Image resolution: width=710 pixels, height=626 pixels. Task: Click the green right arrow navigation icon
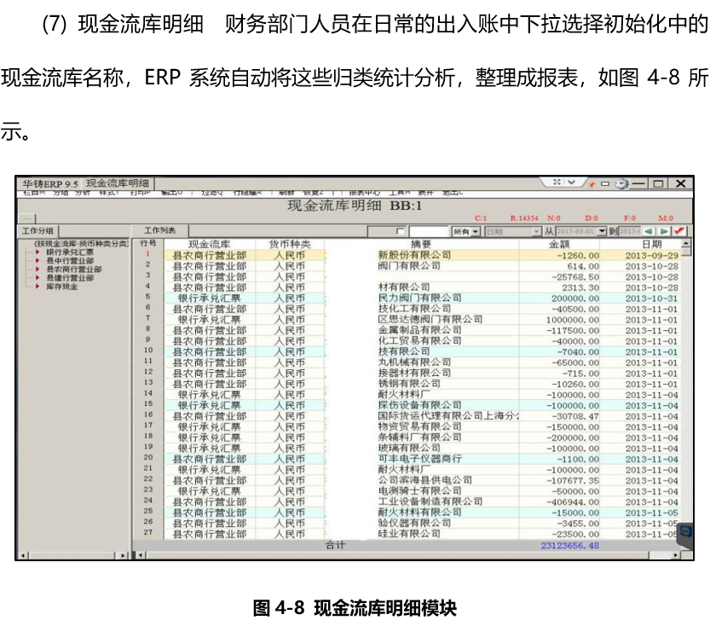pos(664,231)
